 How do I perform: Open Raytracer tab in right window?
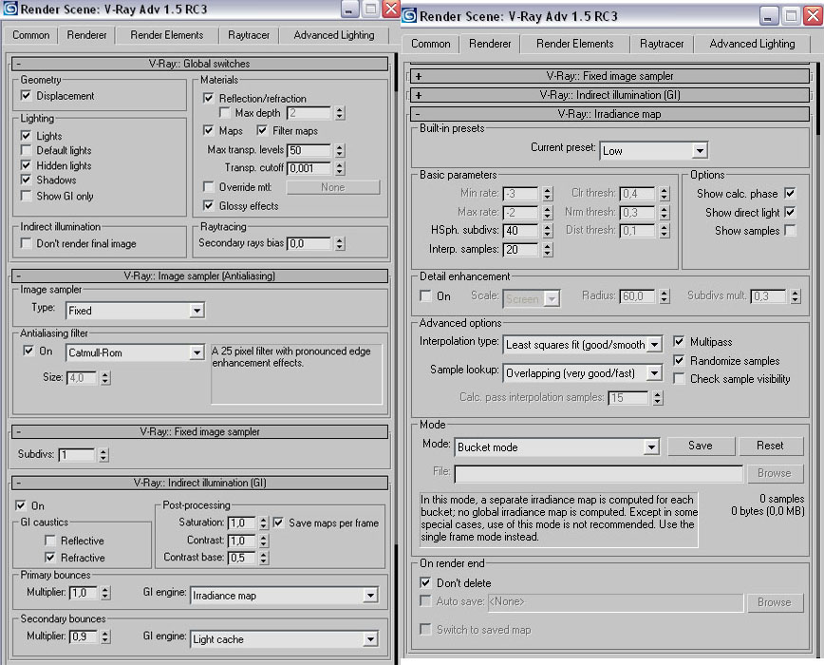pyautogui.click(x=663, y=44)
